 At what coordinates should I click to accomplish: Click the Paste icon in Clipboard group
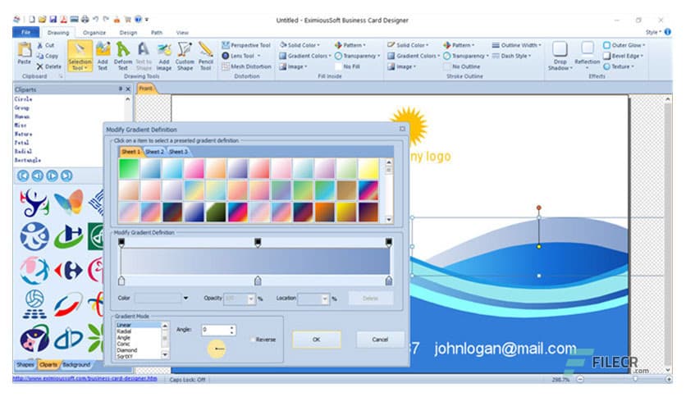(x=24, y=52)
